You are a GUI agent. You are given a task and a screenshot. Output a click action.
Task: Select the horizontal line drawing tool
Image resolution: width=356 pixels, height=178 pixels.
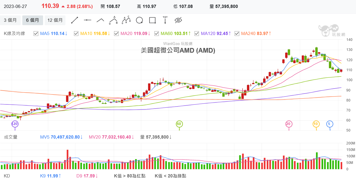[x=88, y=20]
